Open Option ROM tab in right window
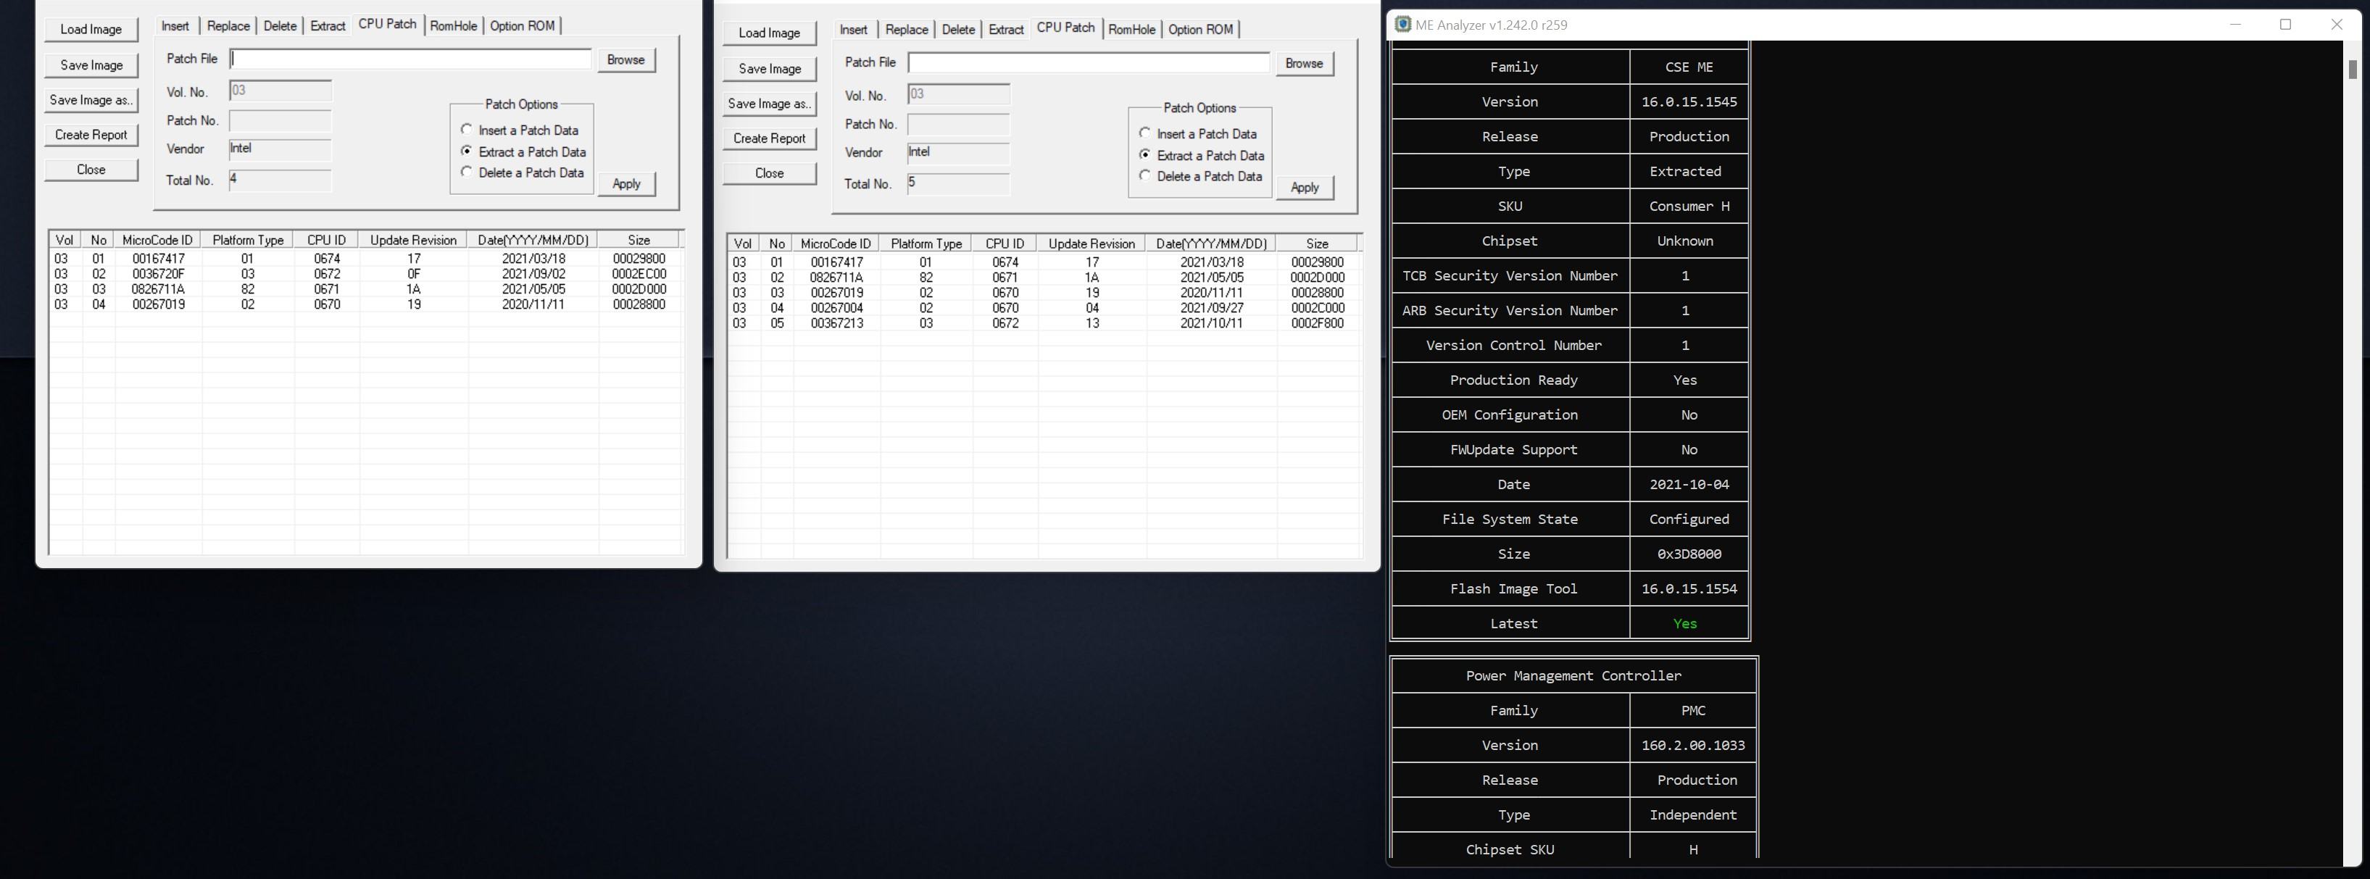2370x879 pixels. point(1199,30)
